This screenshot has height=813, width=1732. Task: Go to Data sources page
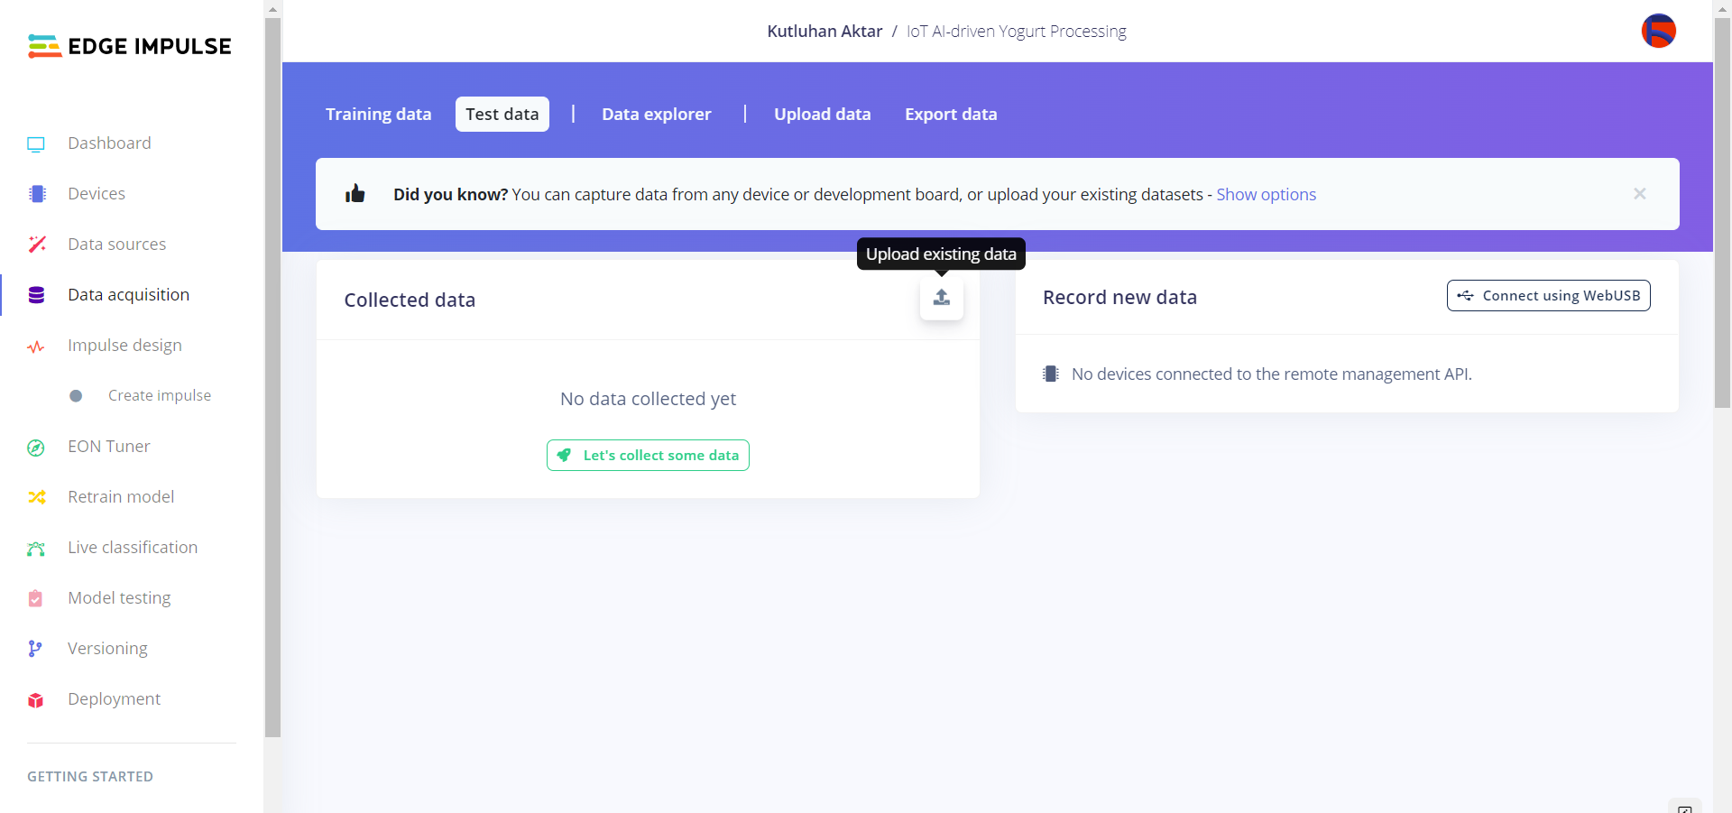(x=116, y=245)
